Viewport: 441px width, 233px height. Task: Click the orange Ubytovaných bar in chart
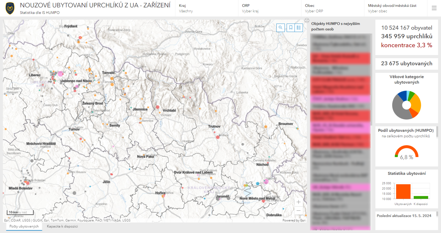pos(403,191)
